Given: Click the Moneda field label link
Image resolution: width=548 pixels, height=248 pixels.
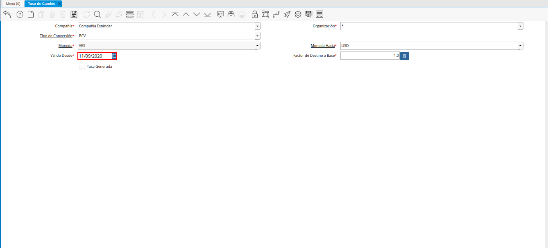Looking at the screenshot, I should (x=66, y=46).
